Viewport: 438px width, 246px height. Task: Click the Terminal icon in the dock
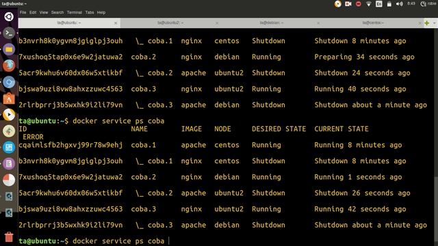[x=9, y=33]
